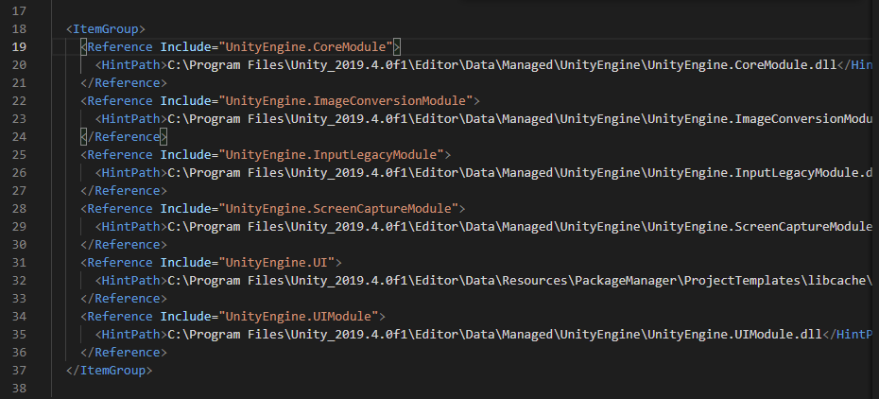This screenshot has height=399, width=879.
Task: Select line number 19 in gutter
Action: [19, 46]
